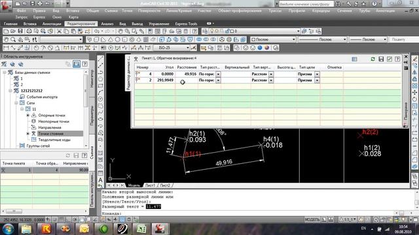Switch to the Аннотации ribbon tab
The image size is (419, 235).
52,23
